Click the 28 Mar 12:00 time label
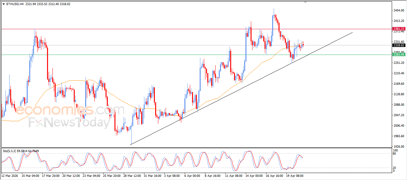 coord(133,175)
